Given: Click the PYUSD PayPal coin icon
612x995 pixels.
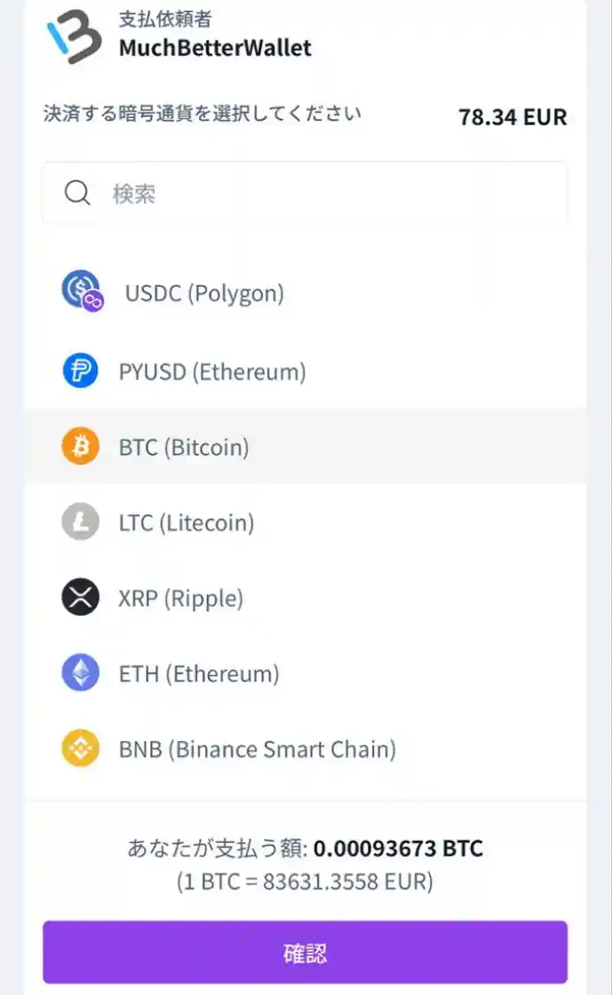Looking at the screenshot, I should (x=80, y=372).
